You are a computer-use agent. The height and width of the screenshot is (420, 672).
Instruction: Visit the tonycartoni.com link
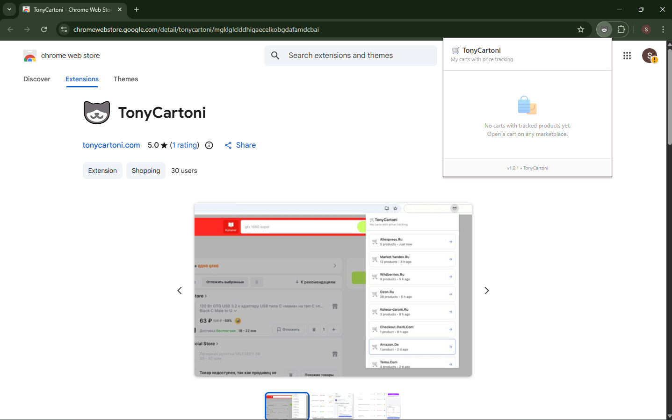pos(111,145)
